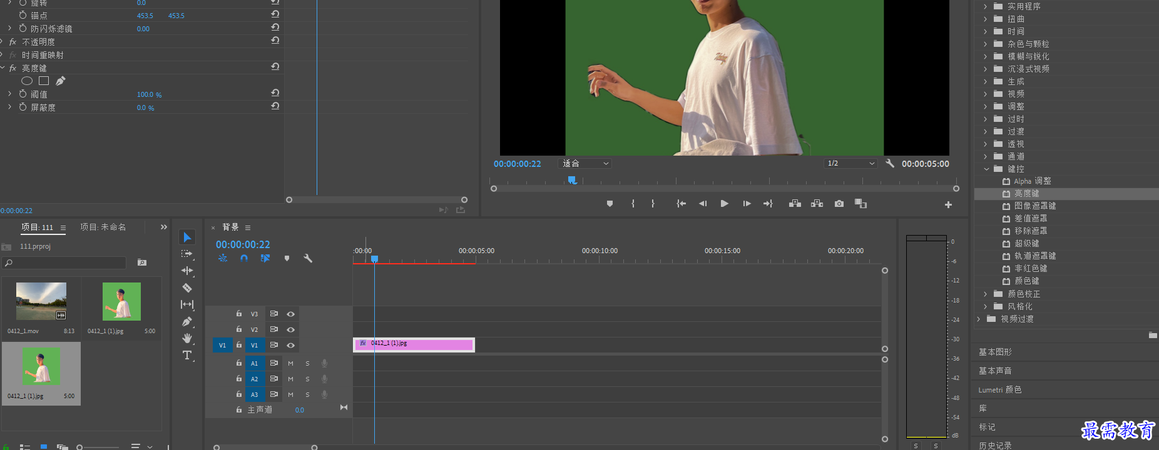Viewport: 1159px width, 450px height.
Task: Click the Lift button
Action: click(795, 204)
